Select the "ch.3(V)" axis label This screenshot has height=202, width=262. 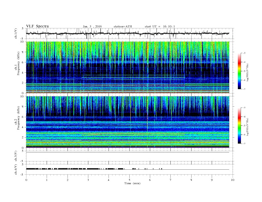(16, 156)
